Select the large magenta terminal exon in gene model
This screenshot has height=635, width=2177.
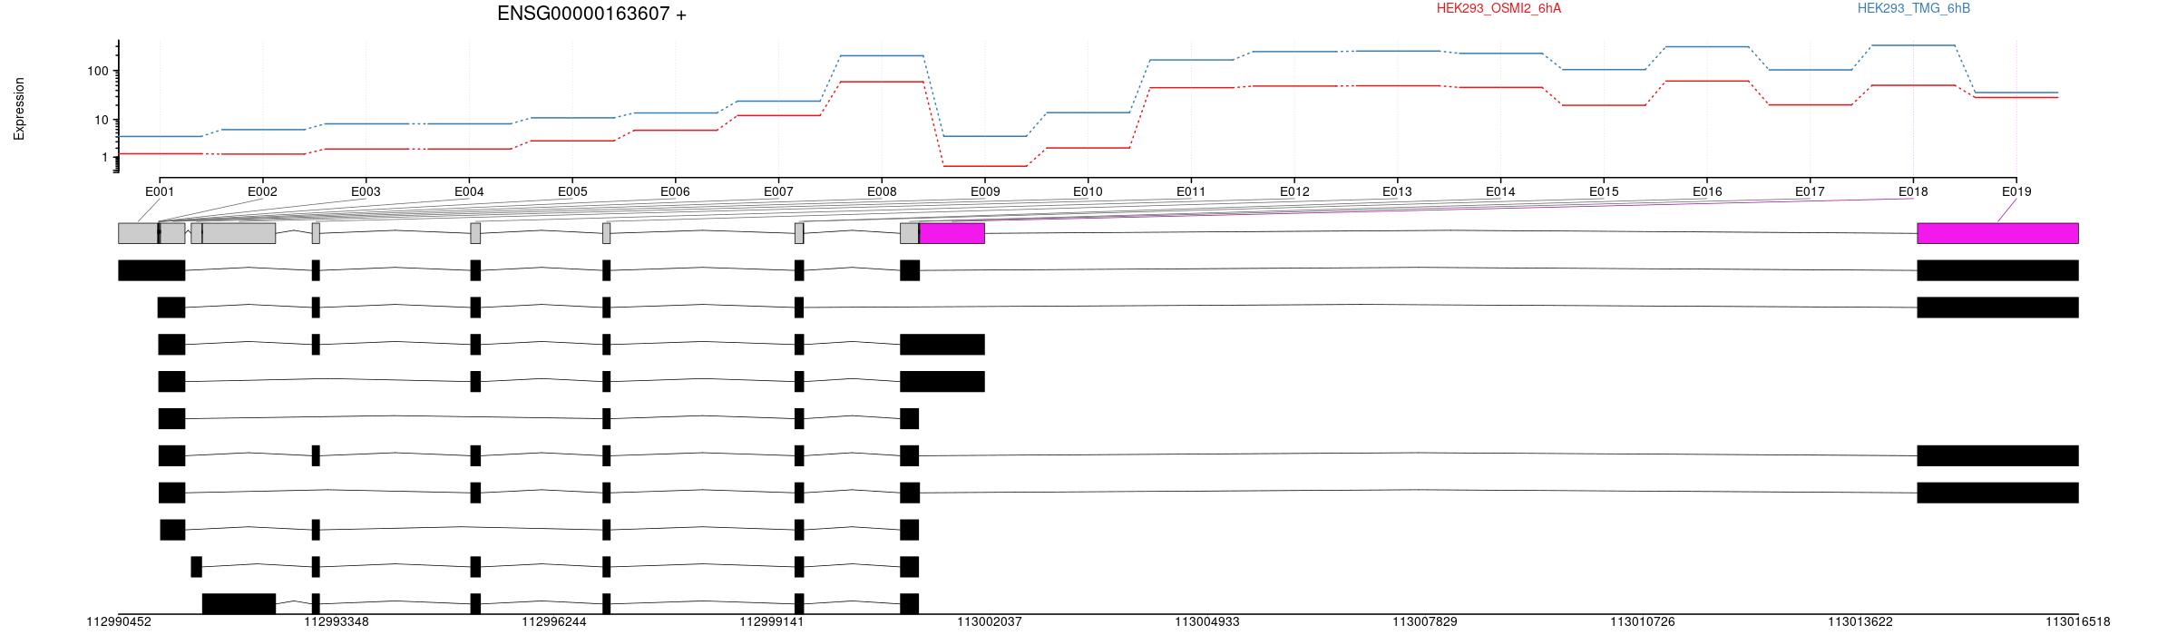(x=1997, y=233)
